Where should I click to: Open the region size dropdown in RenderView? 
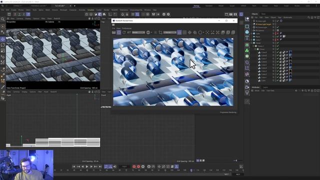(170, 32)
